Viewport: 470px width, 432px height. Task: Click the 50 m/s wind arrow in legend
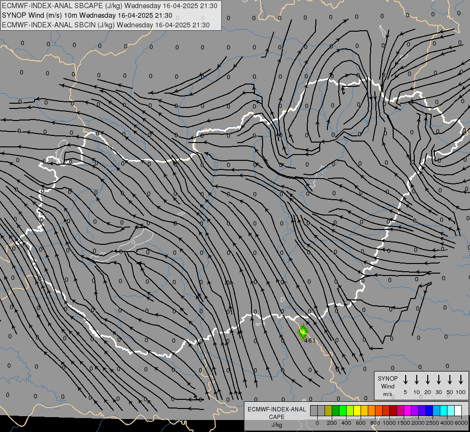[x=450, y=380]
